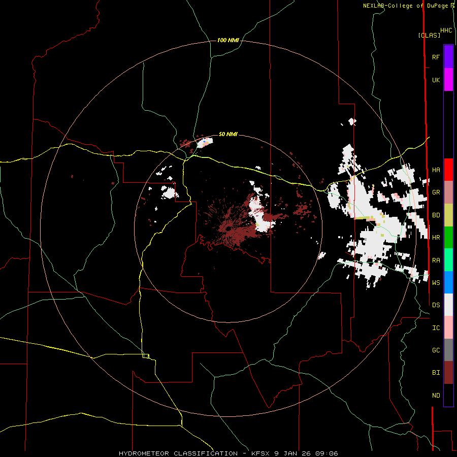Click the DS legend label

point(436,305)
